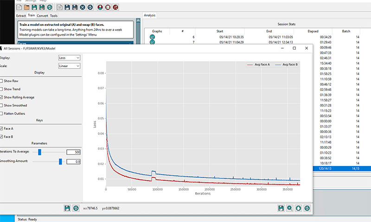Select start time 05/14/21 10:28:35

click(231, 37)
